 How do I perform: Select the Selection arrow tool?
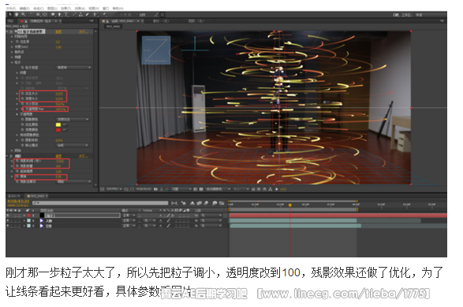coord(9,14)
